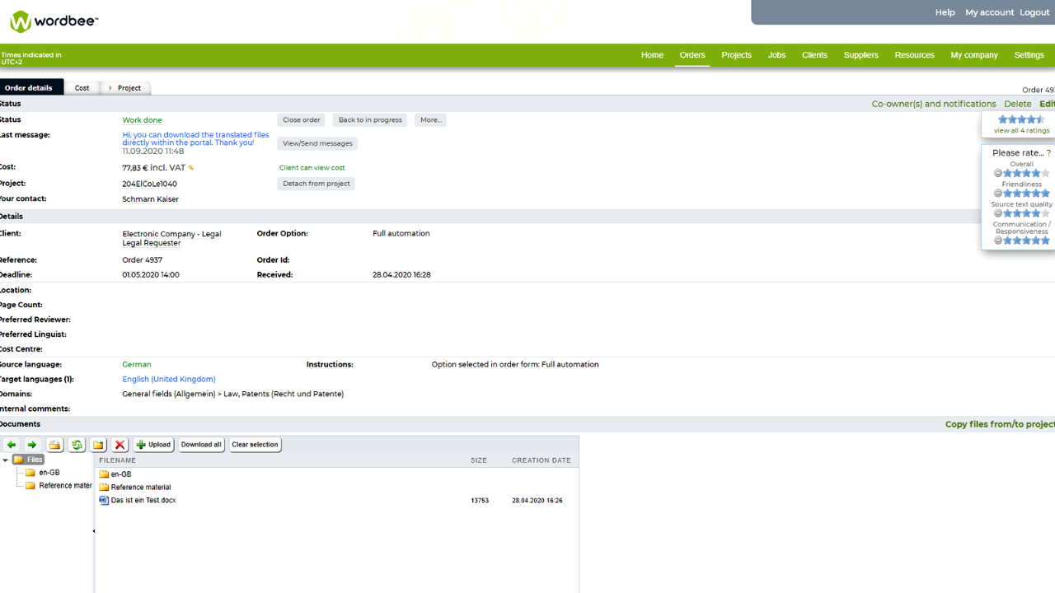This screenshot has width=1055, height=593.
Task: Click the open folder icon in Documents toolbar
Action: click(54, 445)
